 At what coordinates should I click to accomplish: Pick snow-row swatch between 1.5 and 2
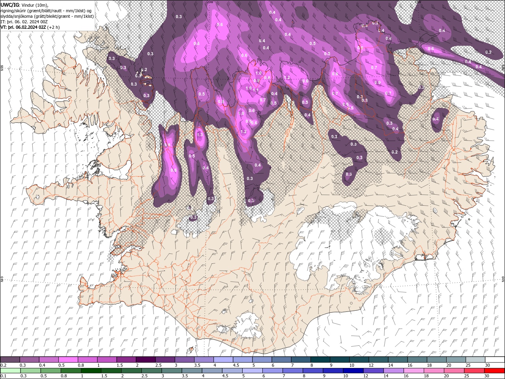pos(126,359)
